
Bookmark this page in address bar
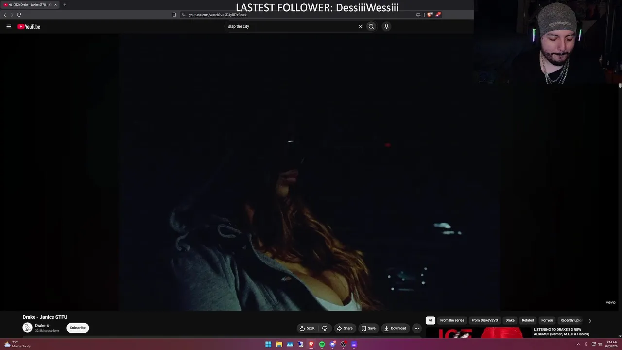tap(174, 15)
